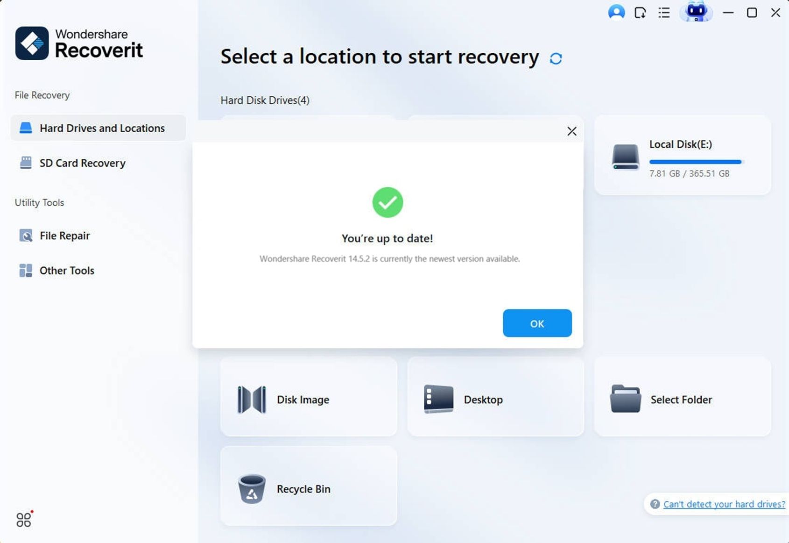Image resolution: width=789 pixels, height=543 pixels.
Task: Click the You're up to date text
Action: (x=387, y=238)
